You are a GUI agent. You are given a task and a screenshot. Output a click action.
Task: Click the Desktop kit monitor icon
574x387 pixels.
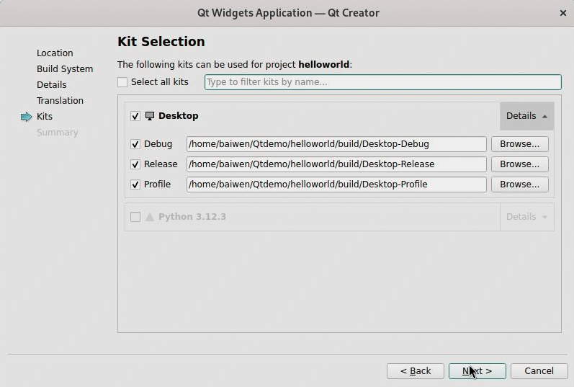tap(150, 116)
